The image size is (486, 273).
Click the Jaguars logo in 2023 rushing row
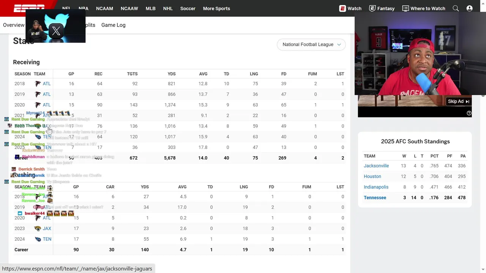click(38, 228)
